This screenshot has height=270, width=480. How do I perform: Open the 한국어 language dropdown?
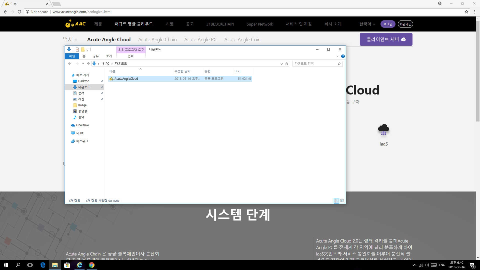[x=367, y=24]
